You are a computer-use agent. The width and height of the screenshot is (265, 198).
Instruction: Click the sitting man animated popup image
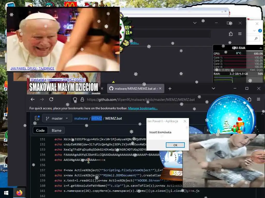click(224, 161)
